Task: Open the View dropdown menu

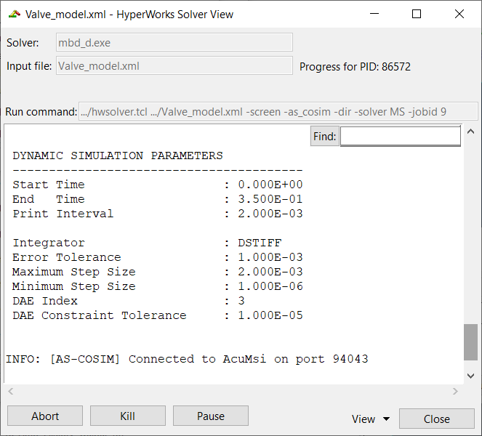Action: click(x=370, y=419)
